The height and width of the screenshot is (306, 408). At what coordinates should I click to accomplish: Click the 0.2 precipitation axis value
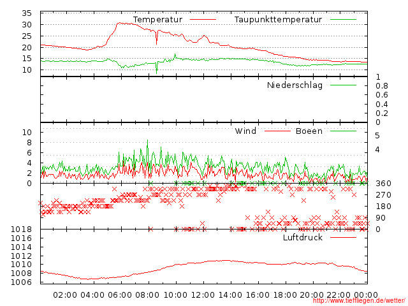click(382, 113)
